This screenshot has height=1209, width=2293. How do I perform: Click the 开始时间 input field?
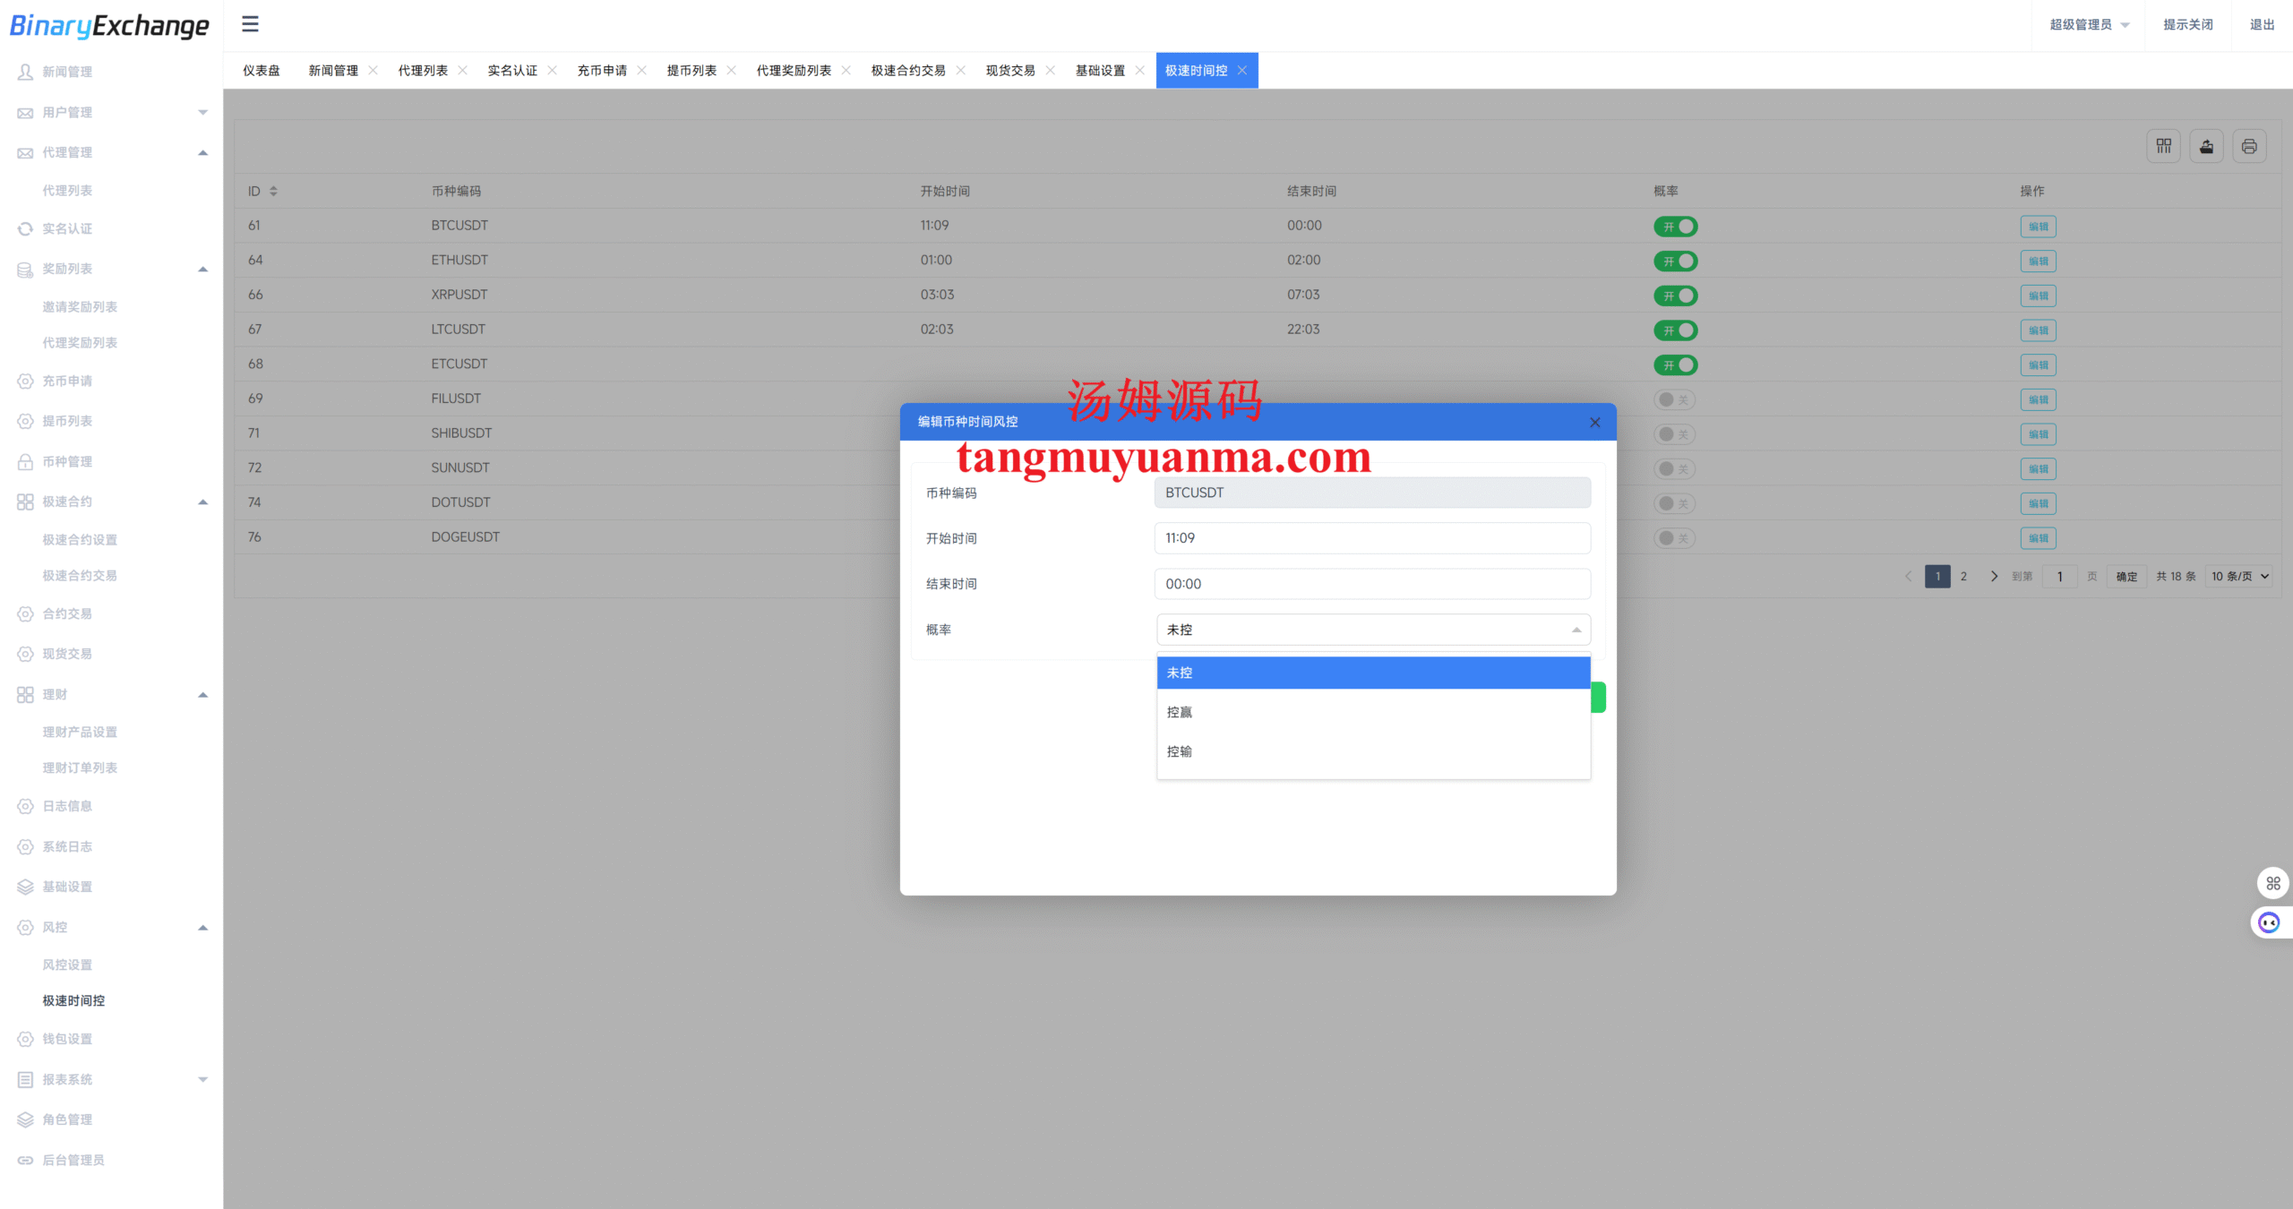1371,538
